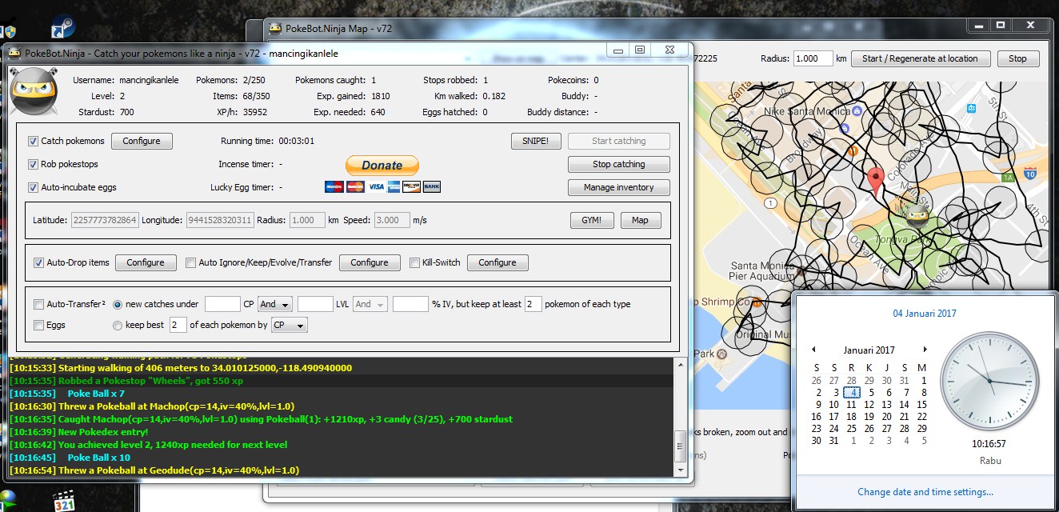This screenshot has width=1059, height=512.
Task: Enable Auto Ignore/Keep/Evolve/Transfer checkbox
Action: pos(190,262)
